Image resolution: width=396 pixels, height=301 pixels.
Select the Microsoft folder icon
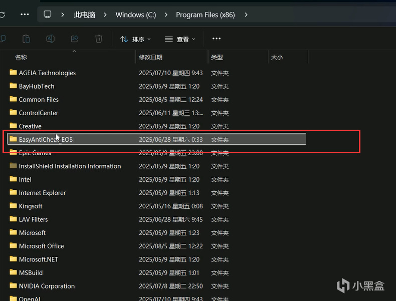coord(13,232)
